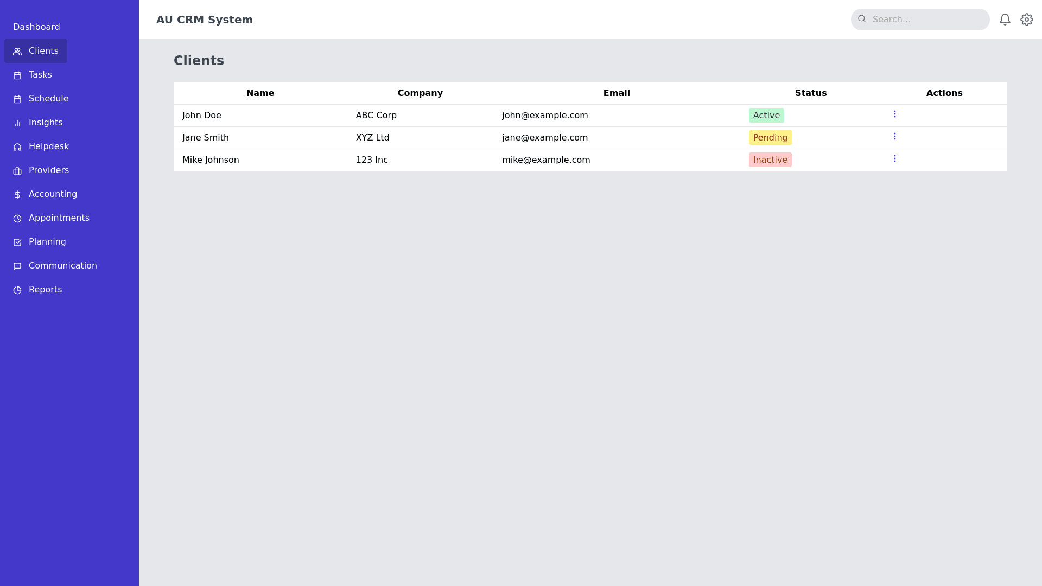Click the Pending status badge
The width and height of the screenshot is (1042, 586).
770,138
